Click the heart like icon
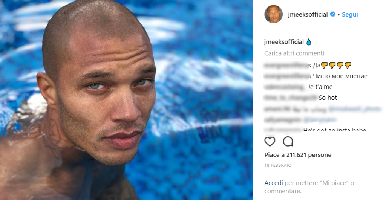This screenshot has height=200, width=386. 270,142
